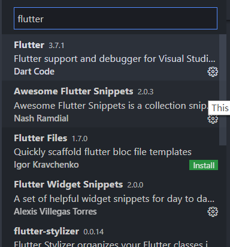Click the Alexis Villegas Torres publisher name
Image resolution: width=230 pixels, height=247 pixels.
tap(55, 212)
